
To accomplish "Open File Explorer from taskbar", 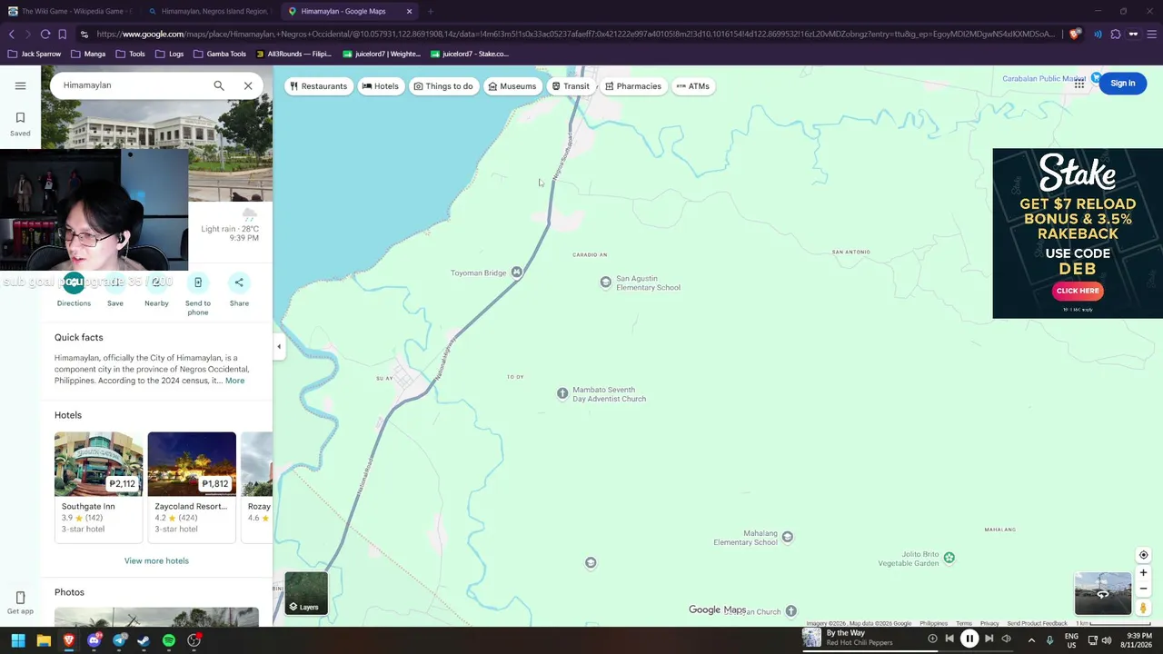I will (44, 640).
